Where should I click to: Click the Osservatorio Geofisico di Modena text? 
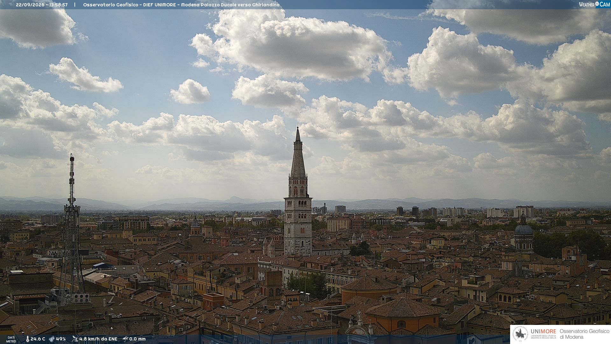pos(584,334)
